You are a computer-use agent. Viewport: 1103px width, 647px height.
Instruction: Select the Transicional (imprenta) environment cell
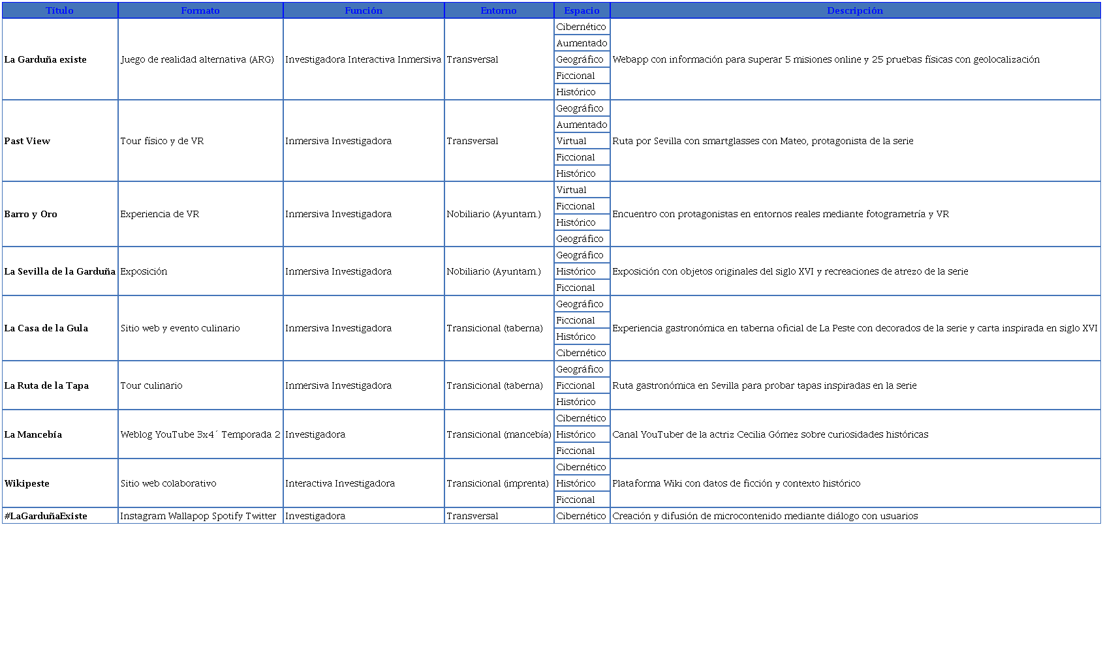[498, 483]
